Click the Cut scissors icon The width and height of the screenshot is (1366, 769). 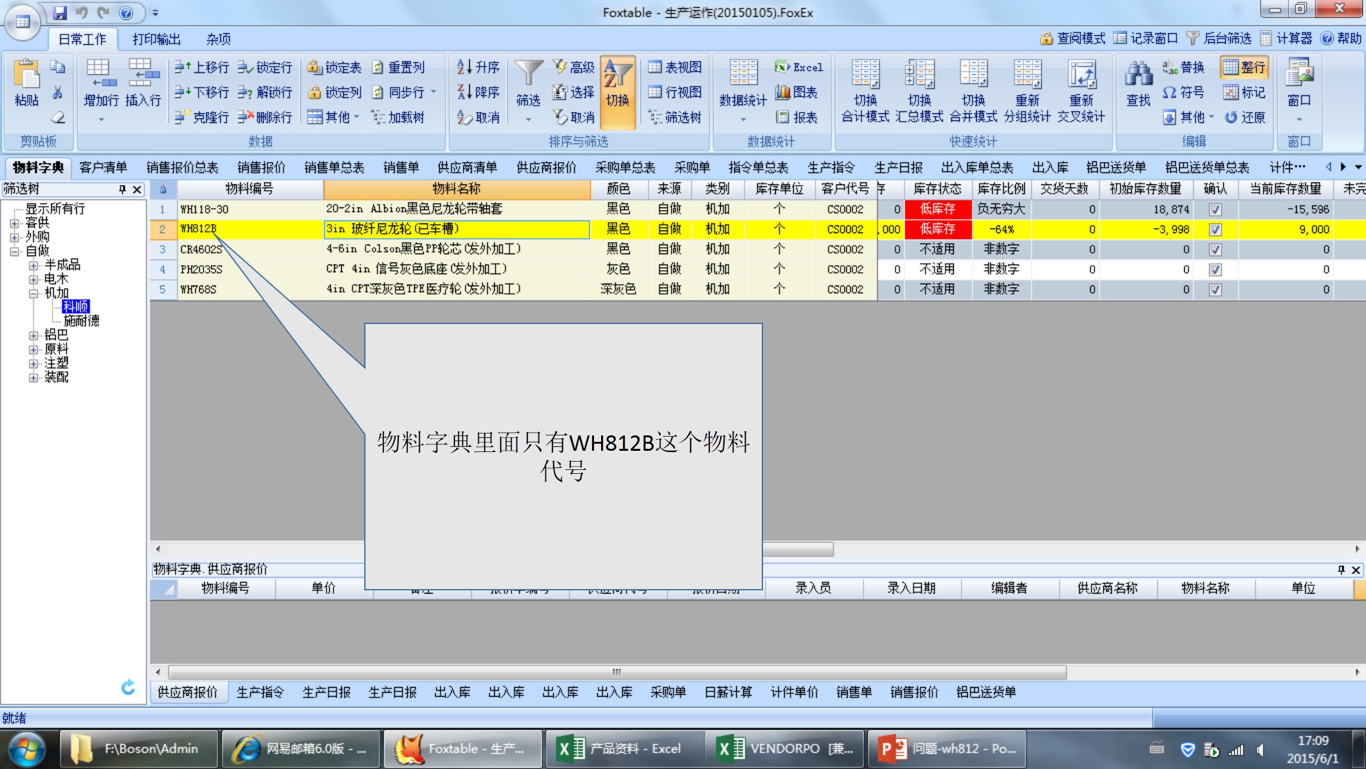pos(58,92)
